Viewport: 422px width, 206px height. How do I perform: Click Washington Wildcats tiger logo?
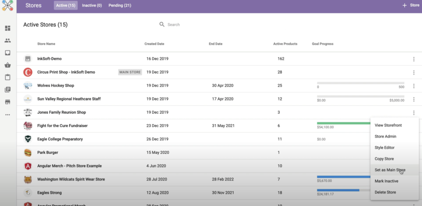pyautogui.click(x=28, y=179)
